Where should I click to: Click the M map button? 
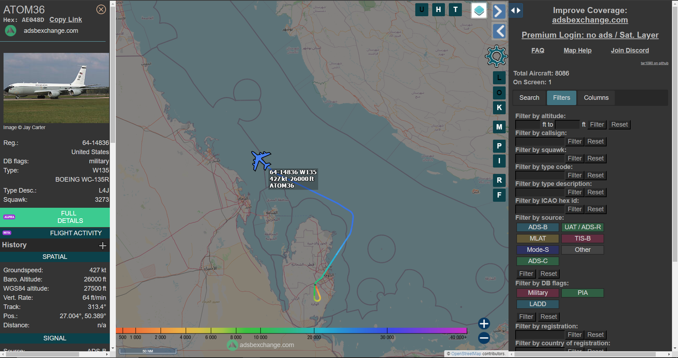tap(499, 127)
